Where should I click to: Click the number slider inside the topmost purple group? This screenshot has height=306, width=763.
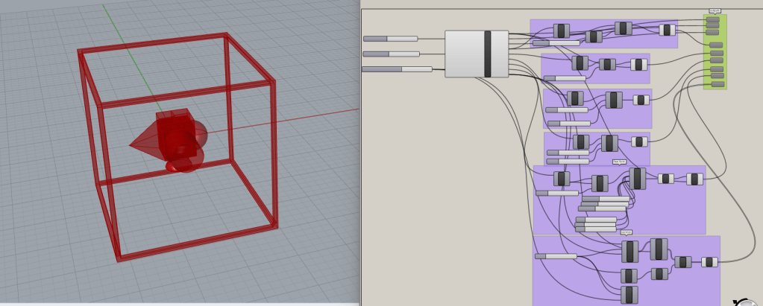(556, 43)
